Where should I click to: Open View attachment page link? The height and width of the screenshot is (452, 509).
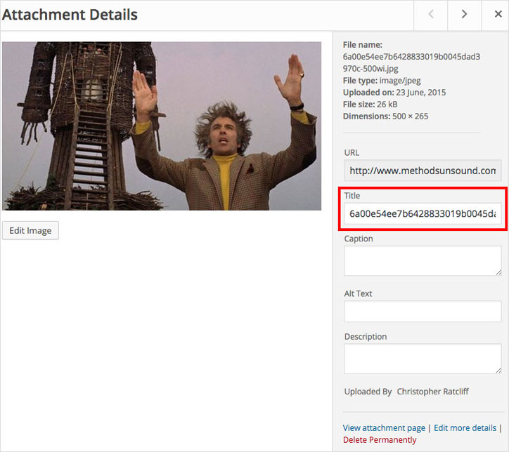click(x=384, y=428)
